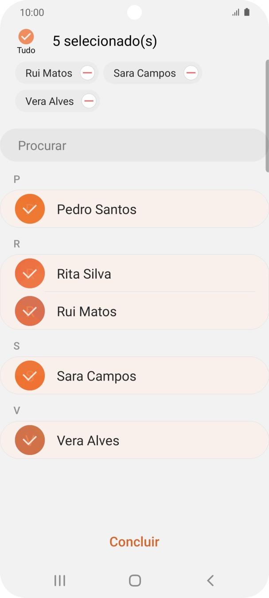Tap the orange checkmark icon beside Pedro Santos
Screen dimensions: 269x598
[x=30, y=209]
